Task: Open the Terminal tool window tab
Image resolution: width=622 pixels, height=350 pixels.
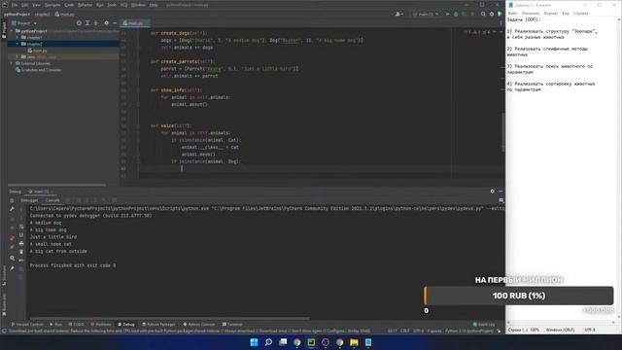Action: [x=232, y=324]
